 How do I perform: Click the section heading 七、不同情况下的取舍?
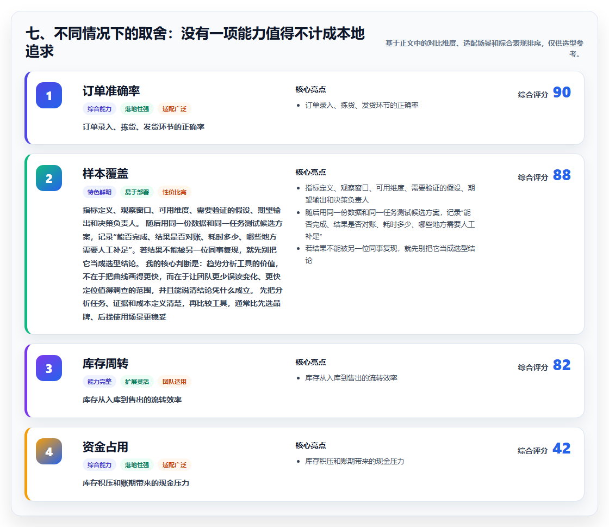195,42
